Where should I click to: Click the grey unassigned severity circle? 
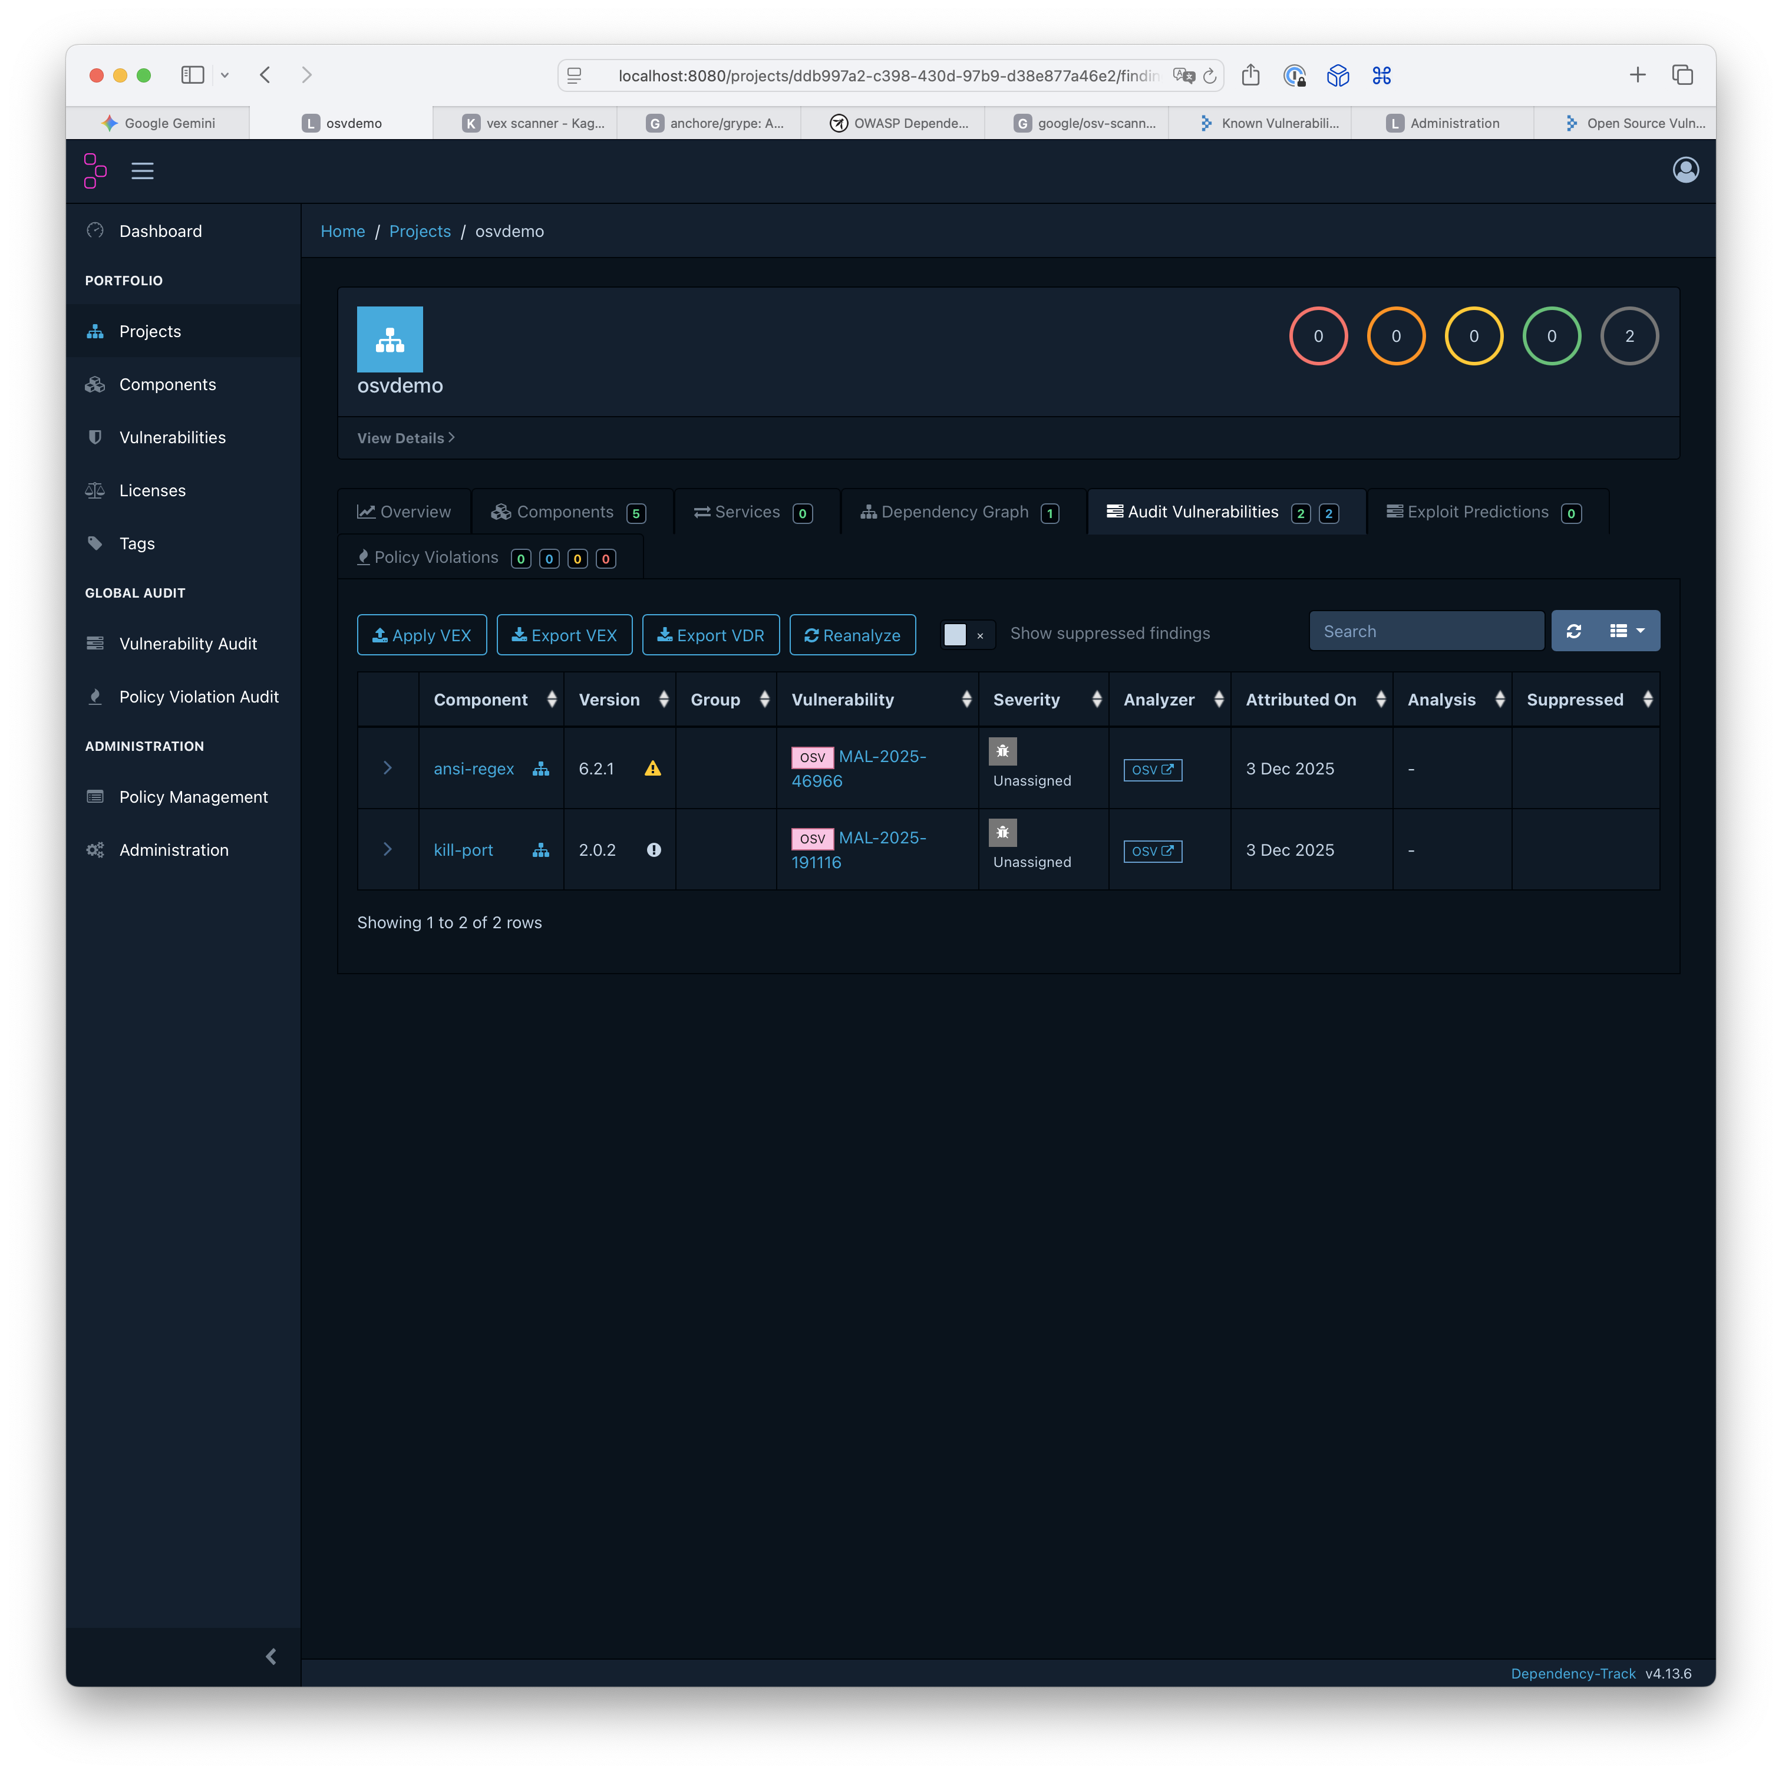click(x=1629, y=336)
